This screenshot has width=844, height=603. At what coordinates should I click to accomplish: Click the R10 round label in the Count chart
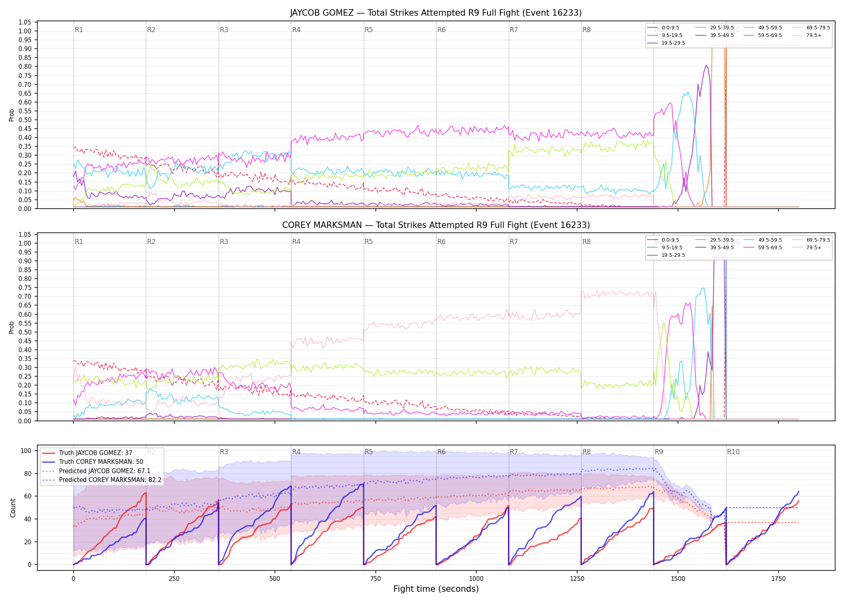[733, 452]
